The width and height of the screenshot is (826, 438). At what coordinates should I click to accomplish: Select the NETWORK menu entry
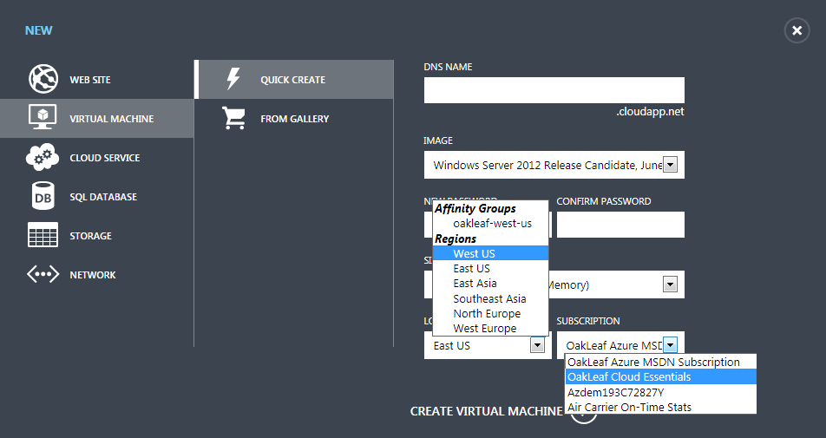(97, 274)
